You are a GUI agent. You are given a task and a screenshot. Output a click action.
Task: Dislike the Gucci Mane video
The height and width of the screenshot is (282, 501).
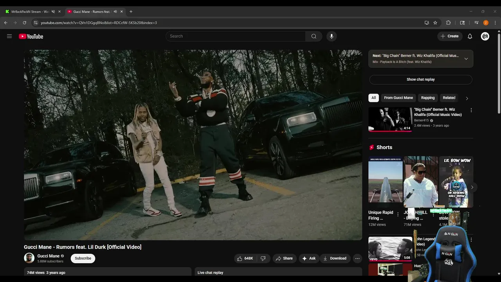(x=263, y=258)
